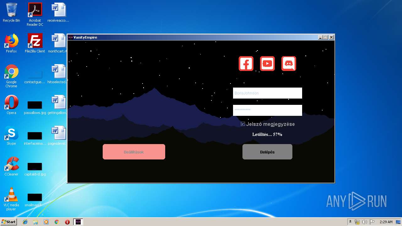This screenshot has width=402, height=226.
Task: Launch Opera from the taskbar
Action: pyautogui.click(x=67, y=222)
